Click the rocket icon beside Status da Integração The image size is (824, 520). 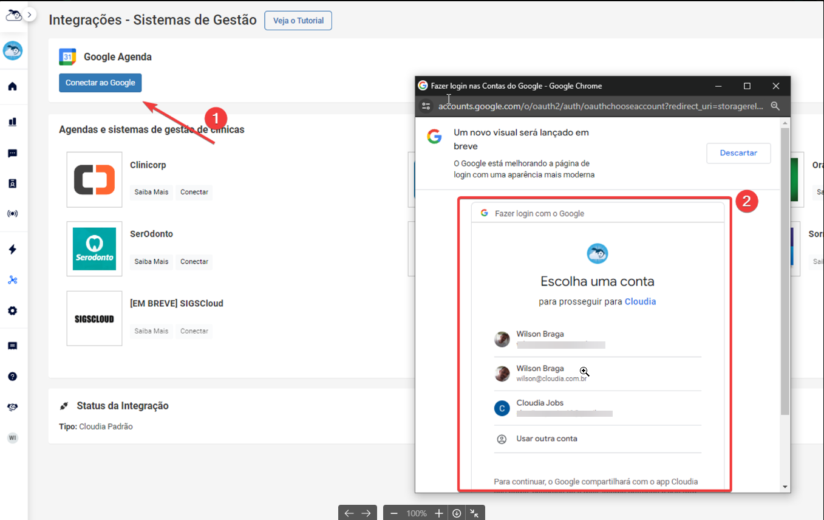[64, 406]
